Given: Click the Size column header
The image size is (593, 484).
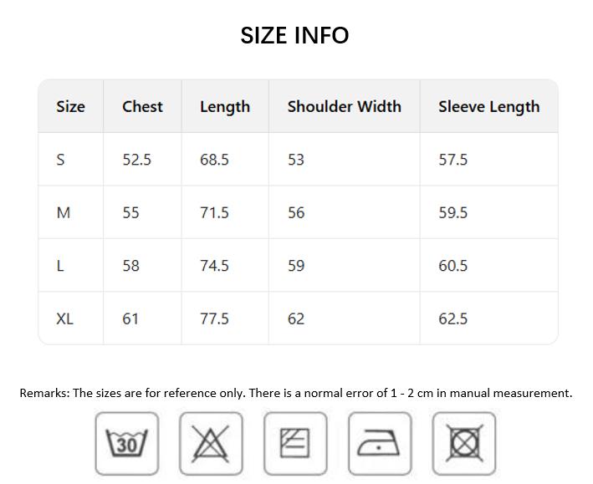Looking at the screenshot, I should [70, 106].
